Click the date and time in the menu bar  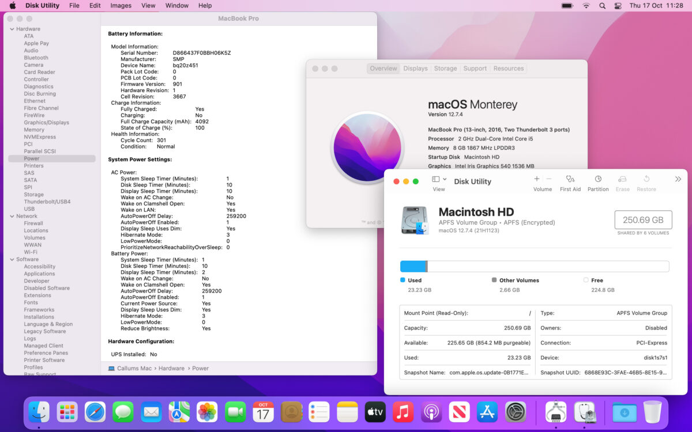[656, 5]
